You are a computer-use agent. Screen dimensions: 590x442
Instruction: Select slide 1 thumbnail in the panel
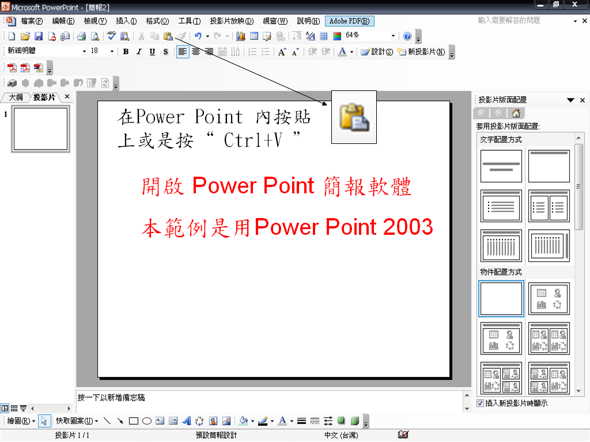point(40,129)
